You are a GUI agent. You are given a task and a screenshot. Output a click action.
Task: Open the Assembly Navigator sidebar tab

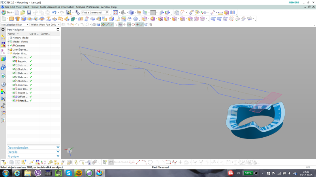click(3, 37)
